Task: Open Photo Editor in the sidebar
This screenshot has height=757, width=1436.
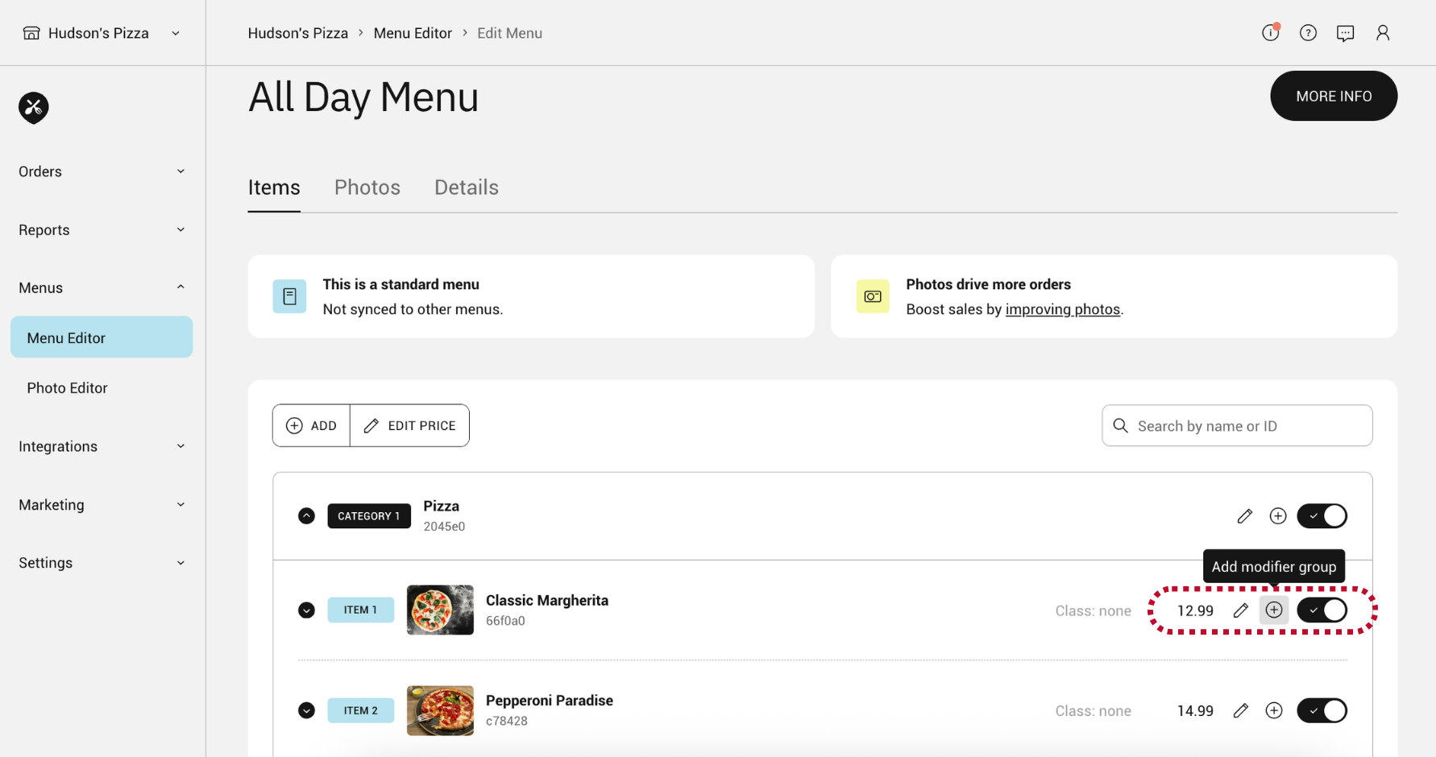Action: point(67,388)
